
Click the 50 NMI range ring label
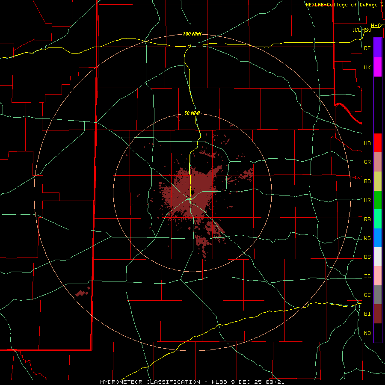pyautogui.click(x=192, y=113)
